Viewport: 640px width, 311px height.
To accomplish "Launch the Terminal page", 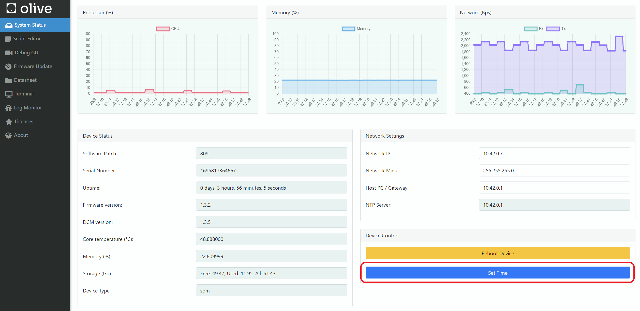I will [35, 94].
